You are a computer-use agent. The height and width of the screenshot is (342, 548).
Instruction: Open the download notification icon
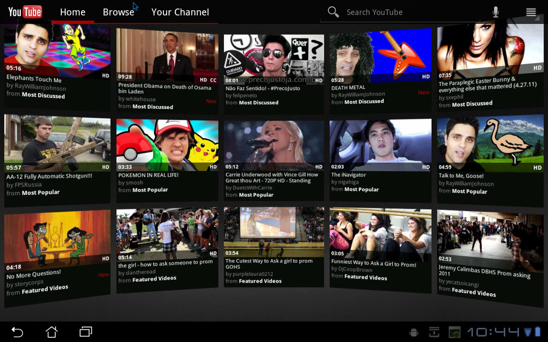coord(434,332)
